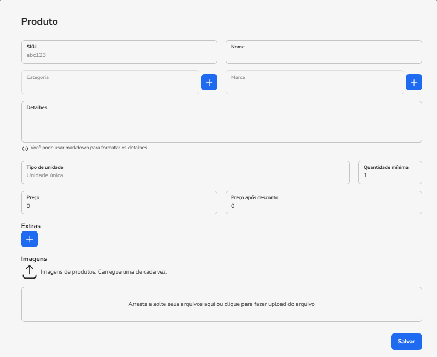Click the Extras section label
This screenshot has height=357, width=437.
click(x=31, y=226)
